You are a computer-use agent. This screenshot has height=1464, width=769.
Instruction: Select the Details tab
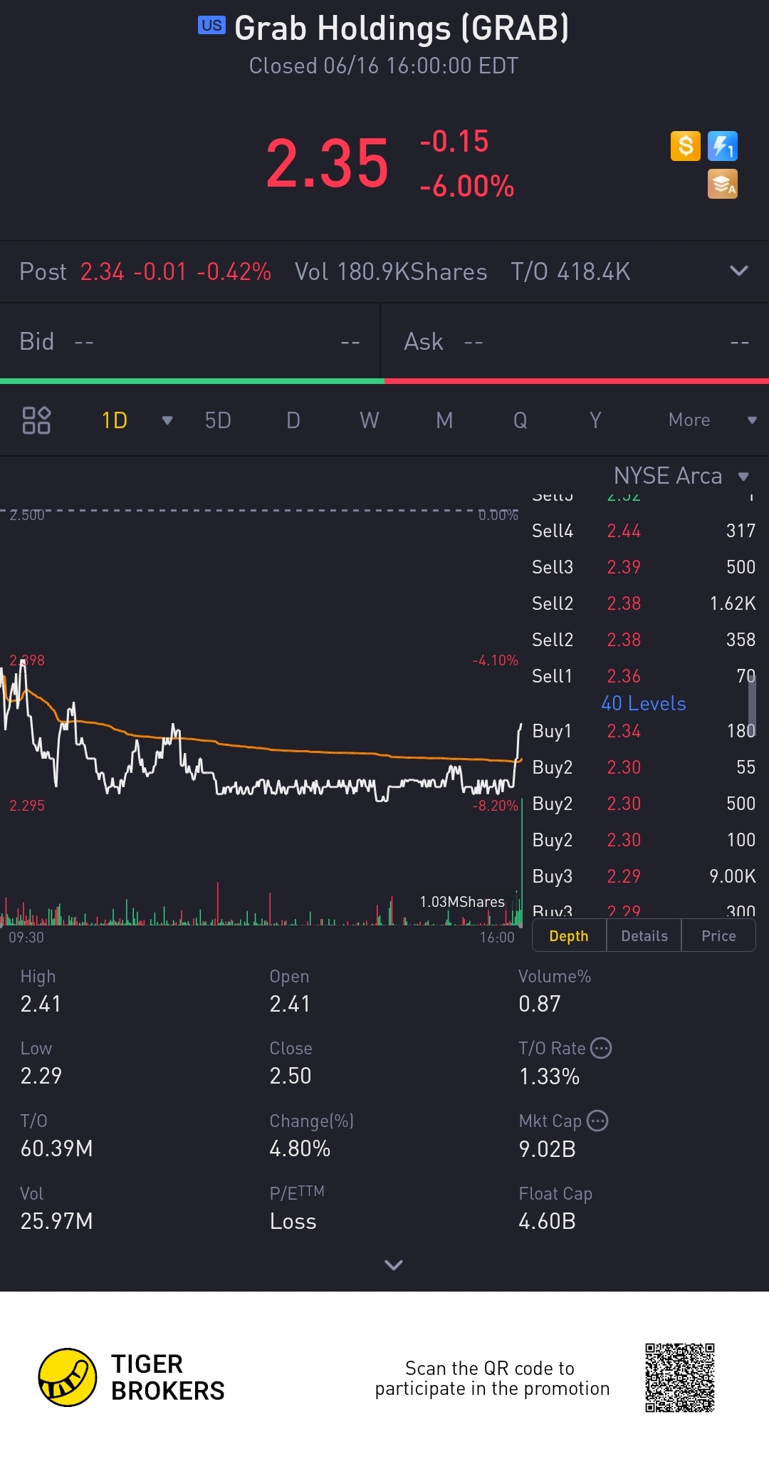tap(644, 936)
